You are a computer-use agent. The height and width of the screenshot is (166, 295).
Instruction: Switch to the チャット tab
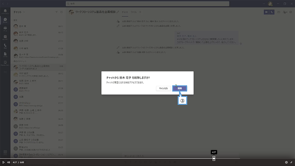click(125, 12)
